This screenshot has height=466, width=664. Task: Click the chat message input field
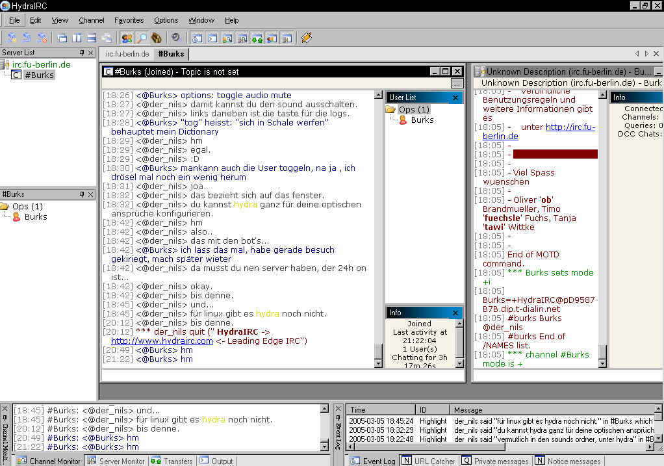283,376
